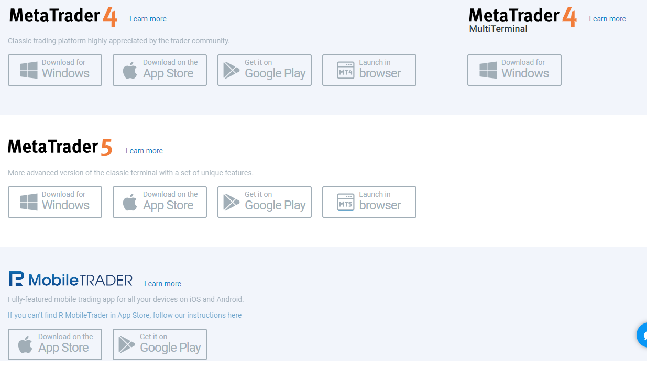The image size is (647, 369).
Task: Get MetaTrader 4 on Google Play
Action: [265, 70]
